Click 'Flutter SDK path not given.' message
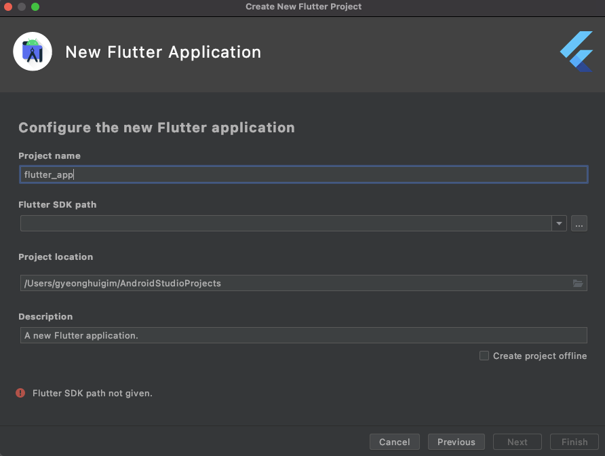Image resolution: width=605 pixels, height=456 pixels. [x=92, y=393]
